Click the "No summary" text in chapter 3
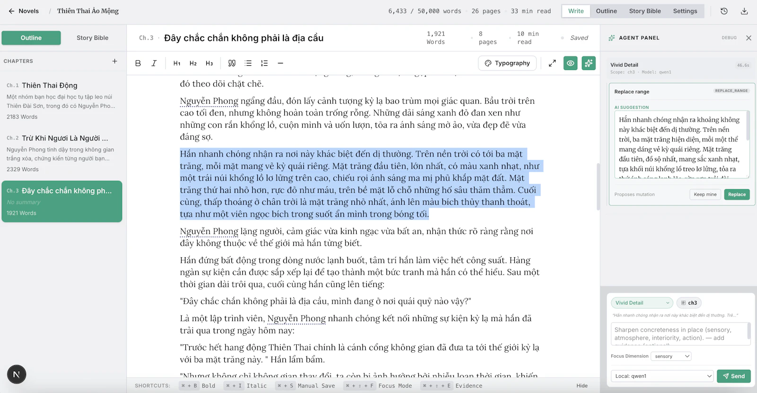The width and height of the screenshot is (757, 393). (23, 202)
